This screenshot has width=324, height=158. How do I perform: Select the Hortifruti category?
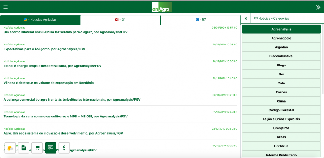click(281, 146)
